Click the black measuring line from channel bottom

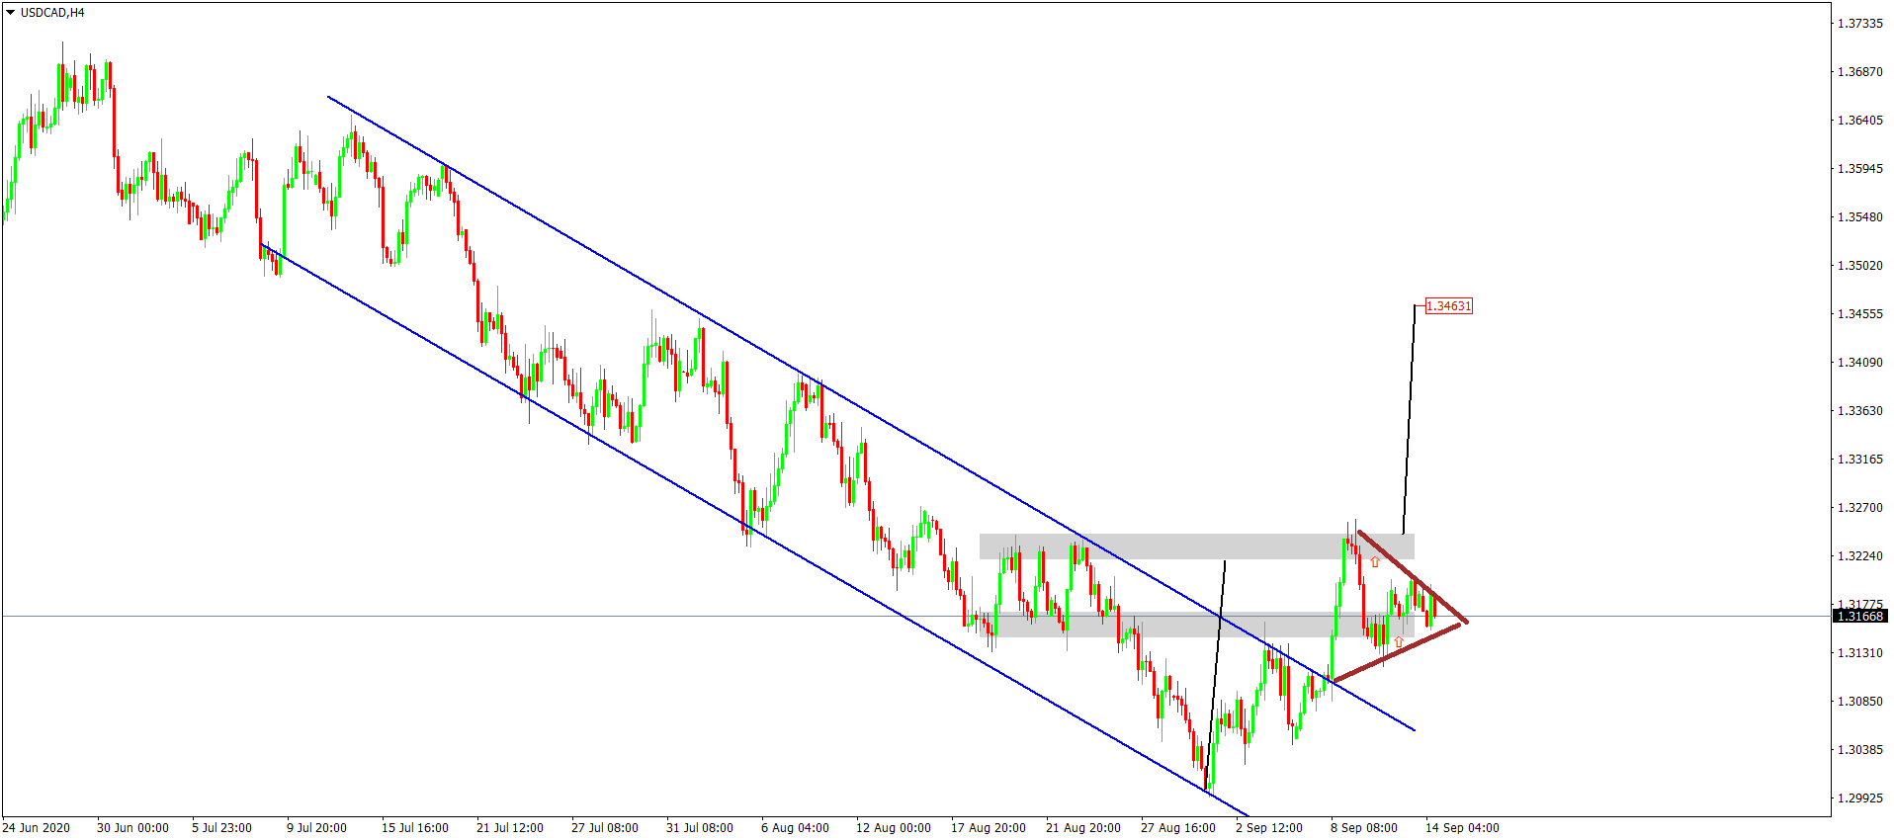(1216, 672)
